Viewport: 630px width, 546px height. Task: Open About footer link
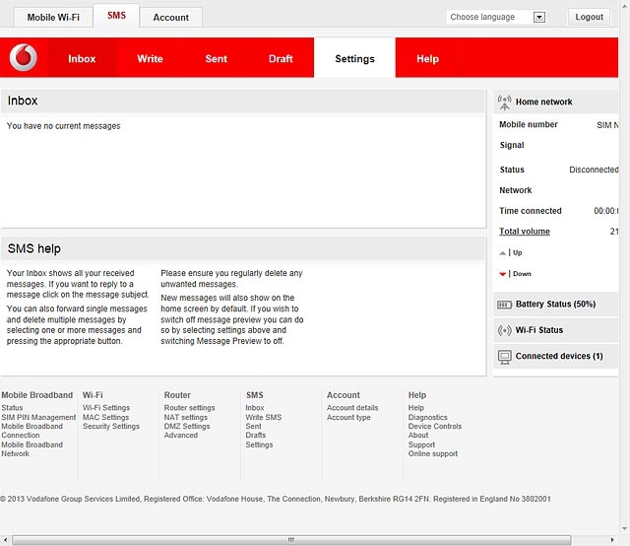pyautogui.click(x=417, y=435)
